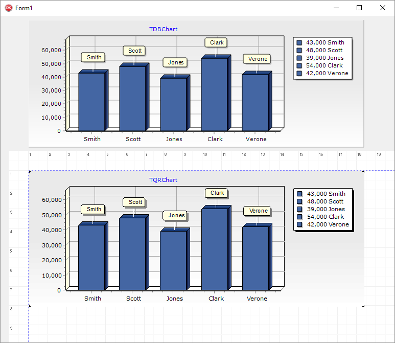Screen dimensions: 395x343
Task: Click the Smith bottom axis label in TDBChart
Action: point(92,139)
